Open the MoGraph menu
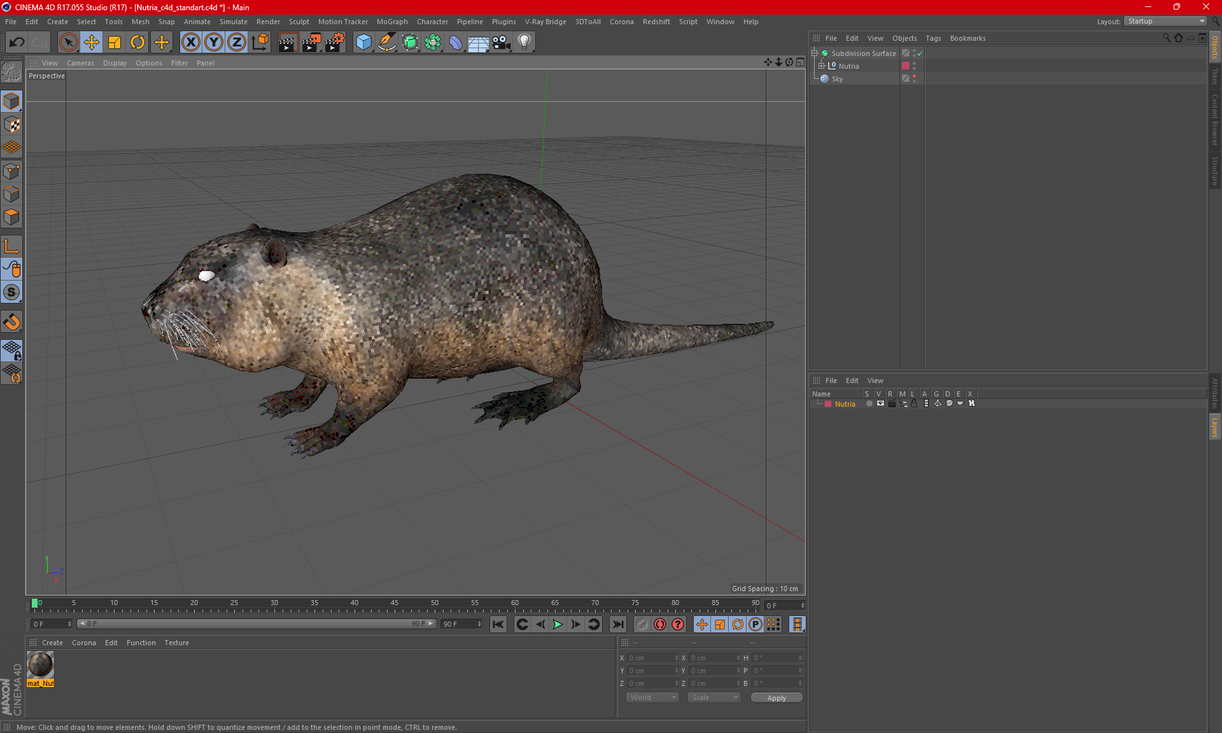This screenshot has width=1222, height=733. pyautogui.click(x=392, y=22)
